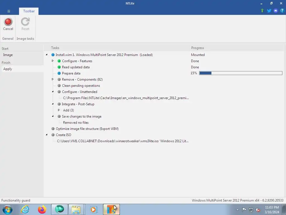286x215 pixels.
Task: Click the Progress column header
Action: pyautogui.click(x=197, y=48)
